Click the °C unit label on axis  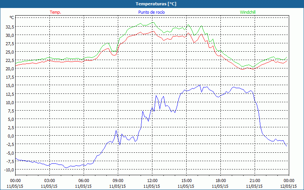point(12,17)
